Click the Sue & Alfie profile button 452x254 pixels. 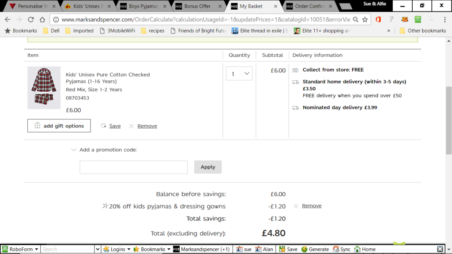click(x=374, y=4)
